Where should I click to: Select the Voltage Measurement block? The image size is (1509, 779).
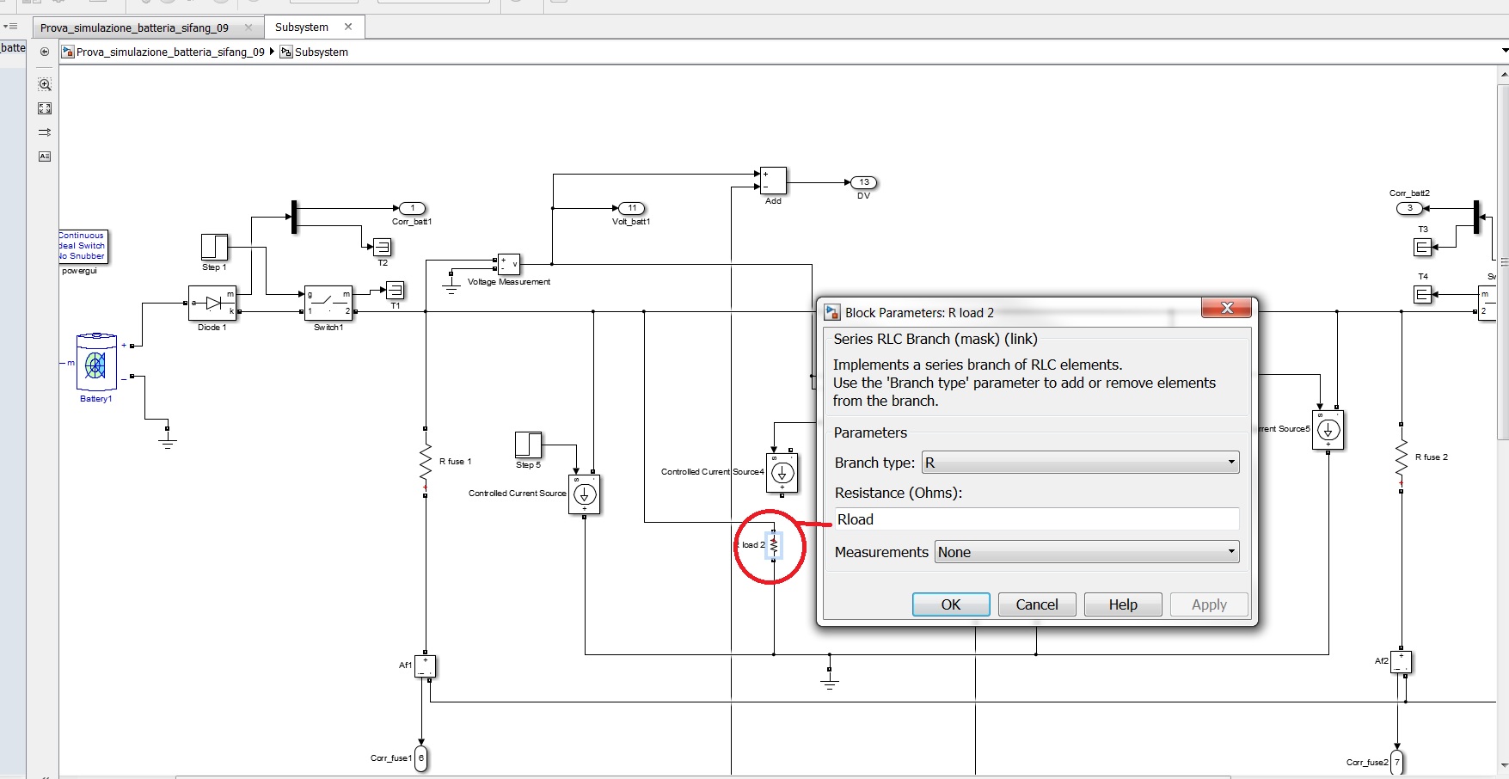pos(509,264)
